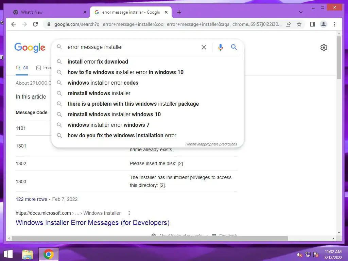Viewport: 348px width, 261px height.
Task: Select the error message installer tab
Action: tap(131, 12)
